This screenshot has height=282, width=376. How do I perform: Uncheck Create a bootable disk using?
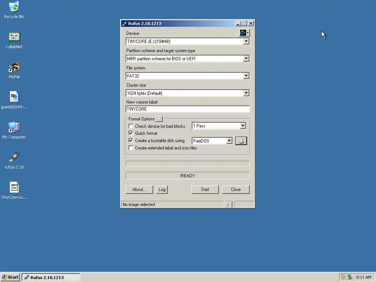pyautogui.click(x=131, y=141)
